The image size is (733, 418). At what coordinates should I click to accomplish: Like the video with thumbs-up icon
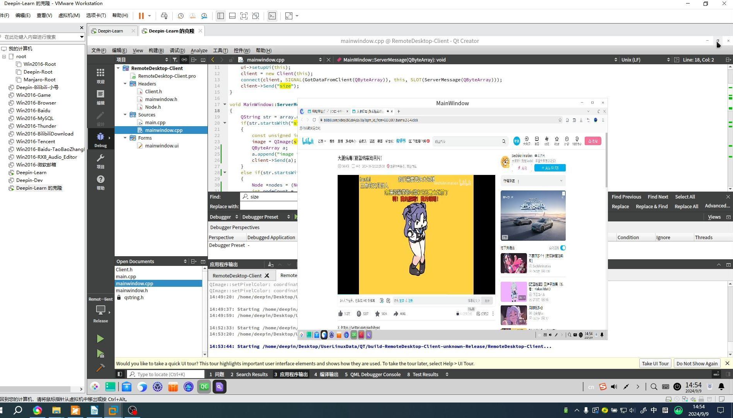340,313
